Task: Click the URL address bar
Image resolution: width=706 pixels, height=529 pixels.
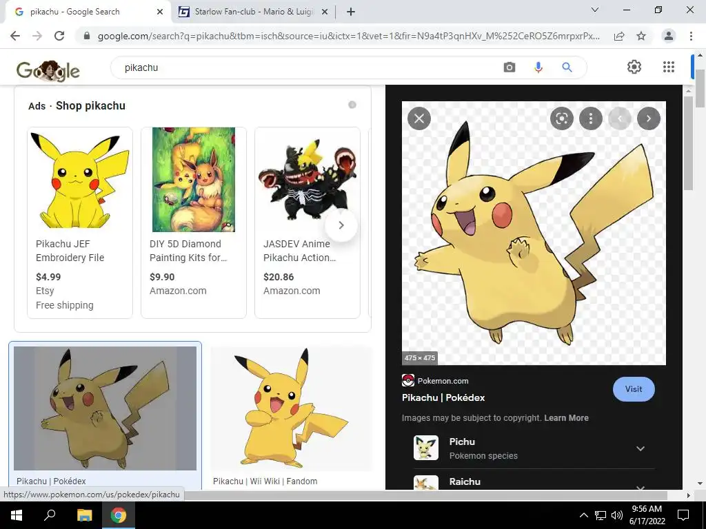Action: tap(349, 36)
